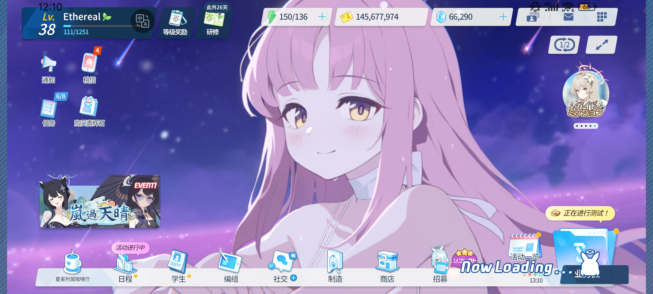Open the 等级奖励 level rewards icon
The width and height of the screenshot is (653, 294).
click(x=175, y=23)
